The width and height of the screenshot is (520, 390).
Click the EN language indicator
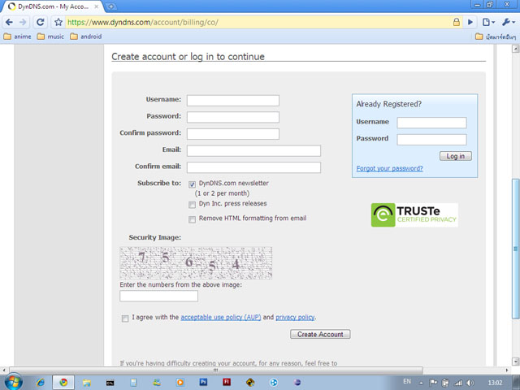(407, 381)
